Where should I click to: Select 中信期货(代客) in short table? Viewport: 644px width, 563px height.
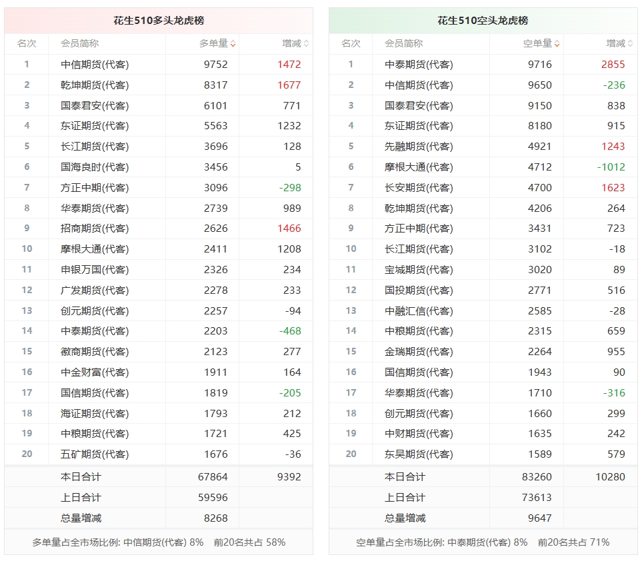tap(419, 85)
